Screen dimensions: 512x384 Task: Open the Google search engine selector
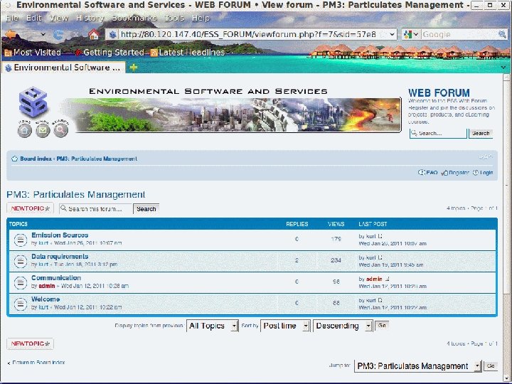coord(411,34)
